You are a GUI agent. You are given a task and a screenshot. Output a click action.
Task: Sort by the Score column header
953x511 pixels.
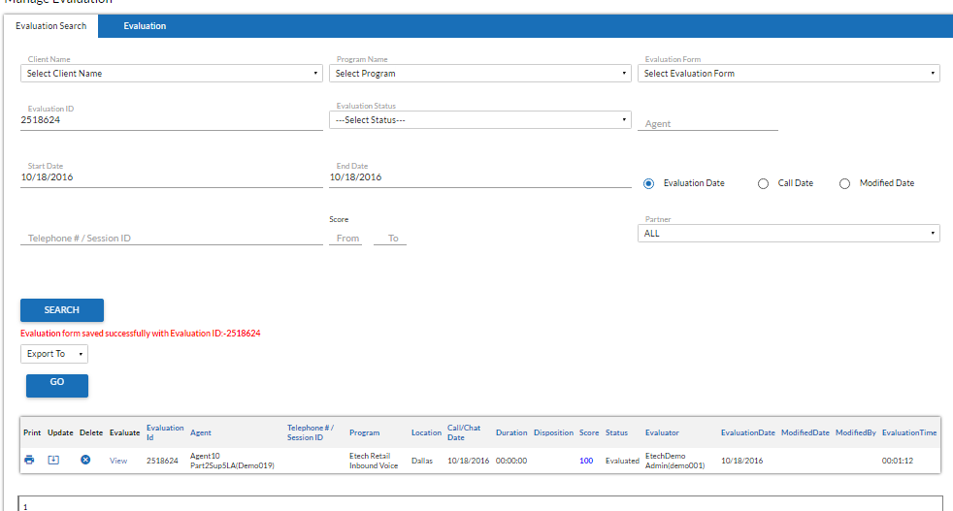point(589,432)
